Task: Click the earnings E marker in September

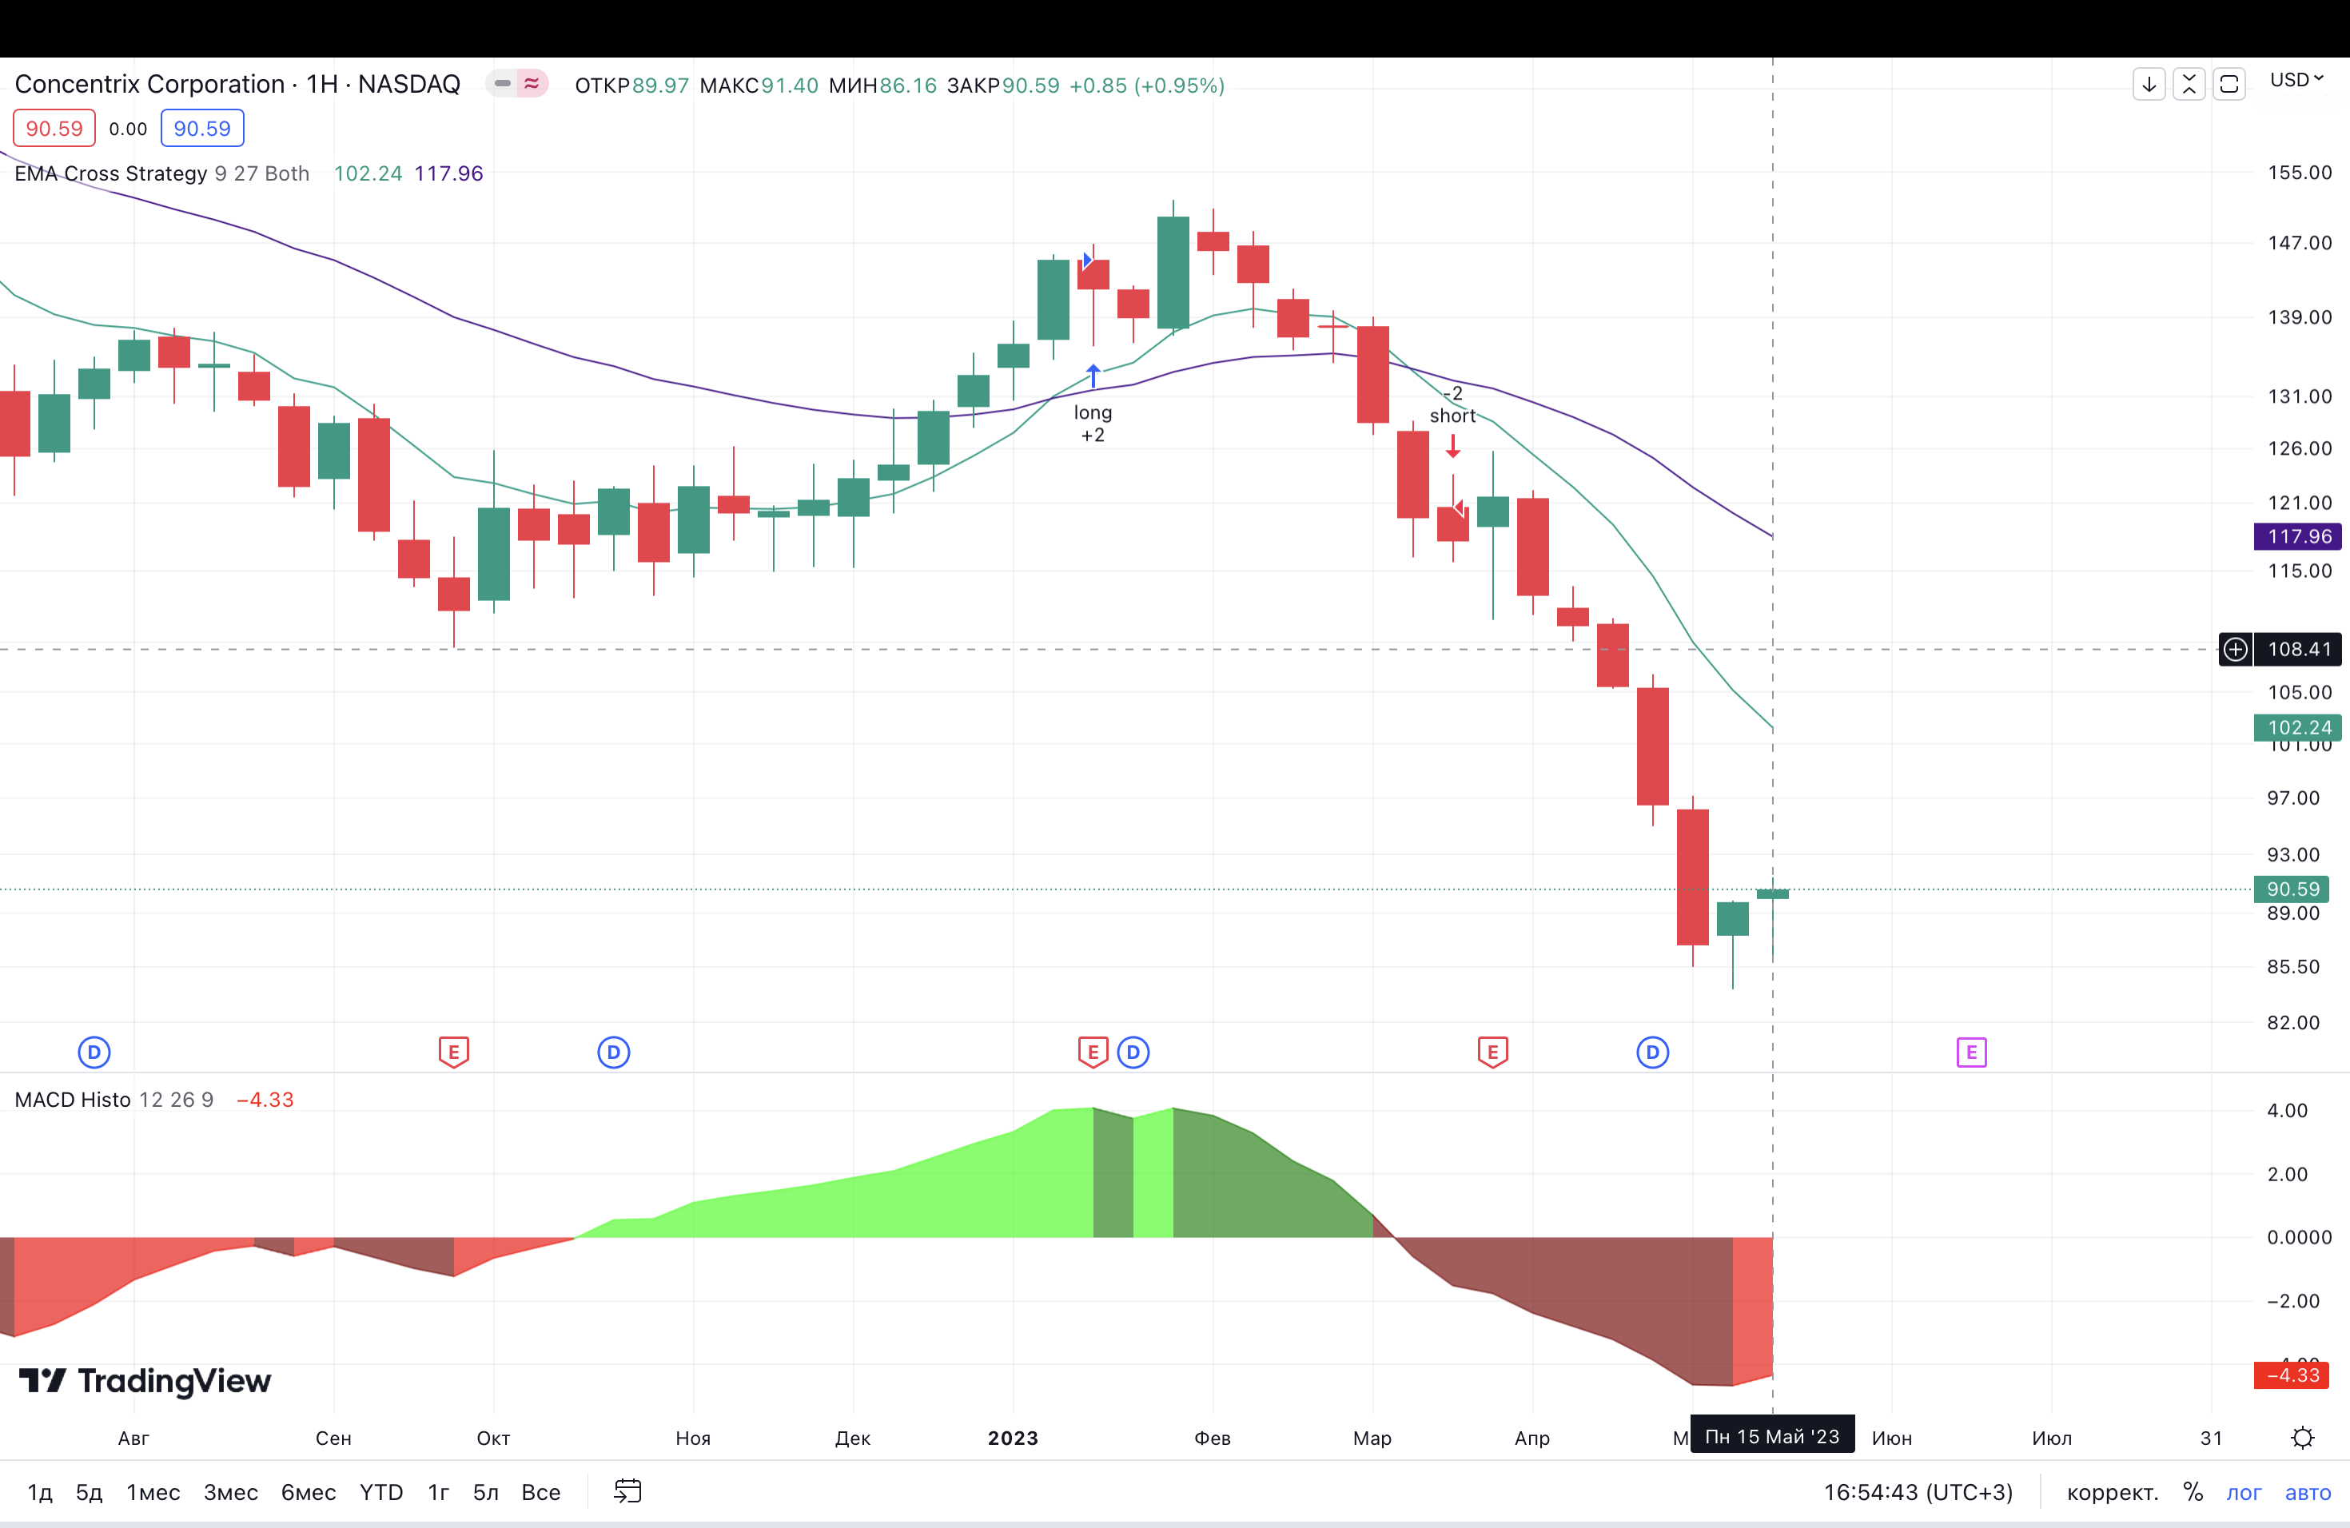Action: pyautogui.click(x=453, y=1052)
